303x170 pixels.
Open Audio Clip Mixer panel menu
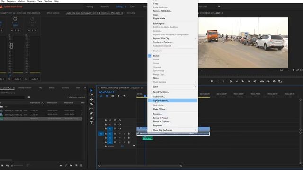click(x=122, y=13)
